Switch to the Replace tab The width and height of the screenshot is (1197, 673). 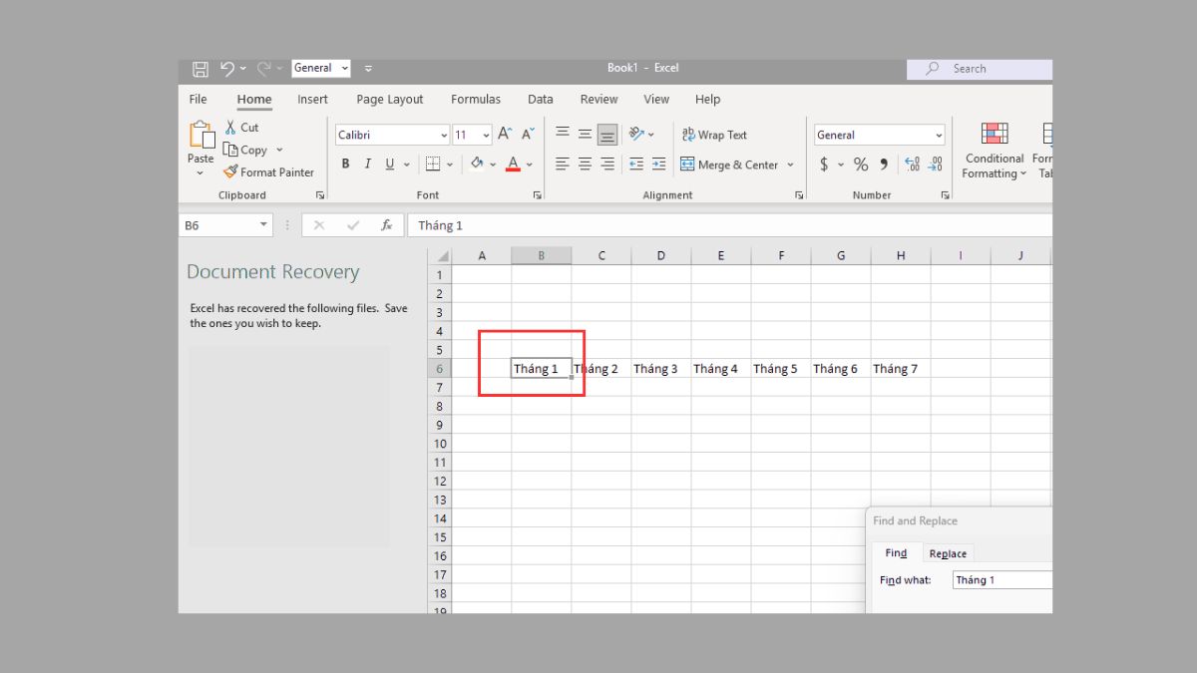[948, 553]
